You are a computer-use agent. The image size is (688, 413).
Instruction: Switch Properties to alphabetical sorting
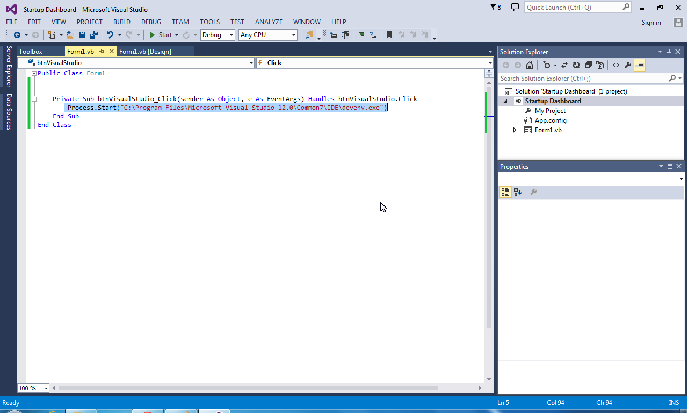[x=517, y=191]
